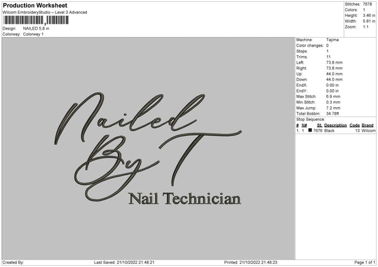Click the Colorway 1 value

pyautogui.click(x=33, y=34)
